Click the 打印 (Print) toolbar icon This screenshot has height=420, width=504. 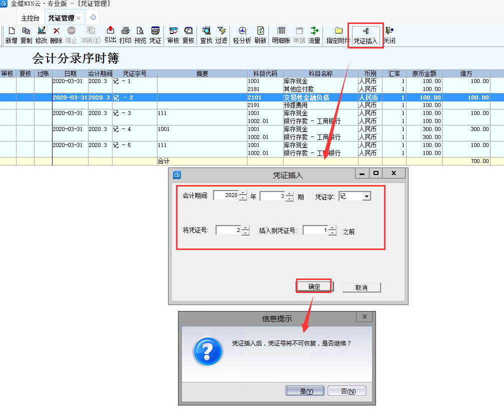click(x=125, y=35)
